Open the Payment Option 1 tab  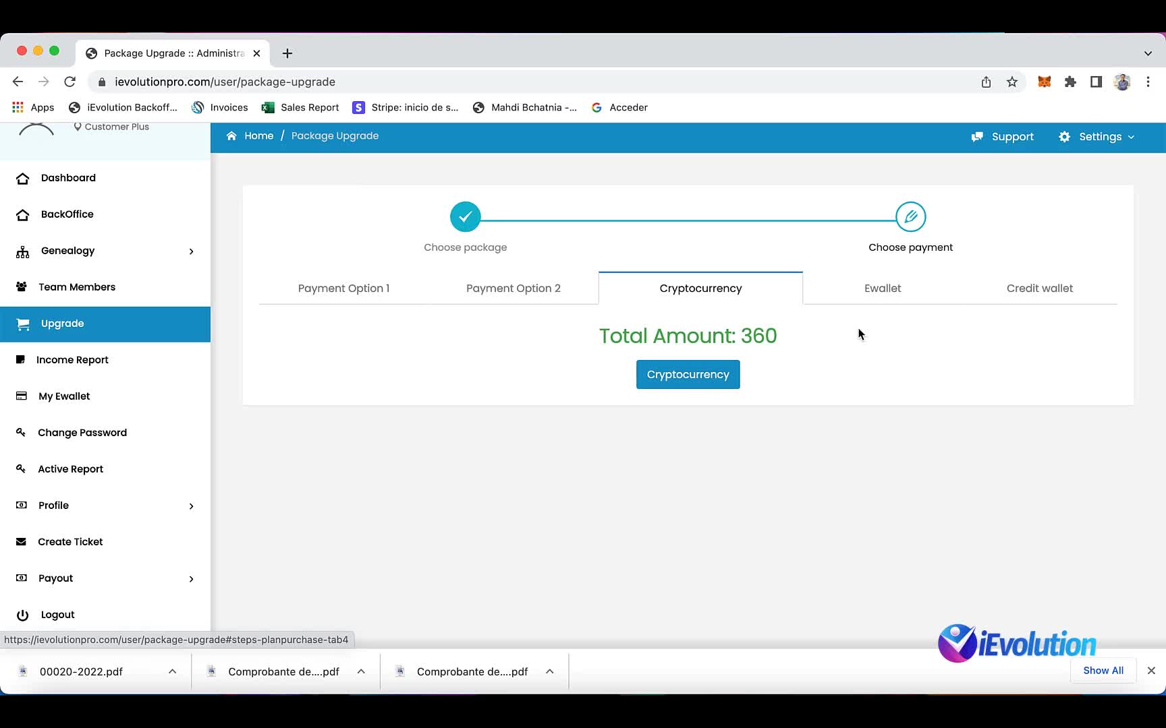tap(343, 288)
